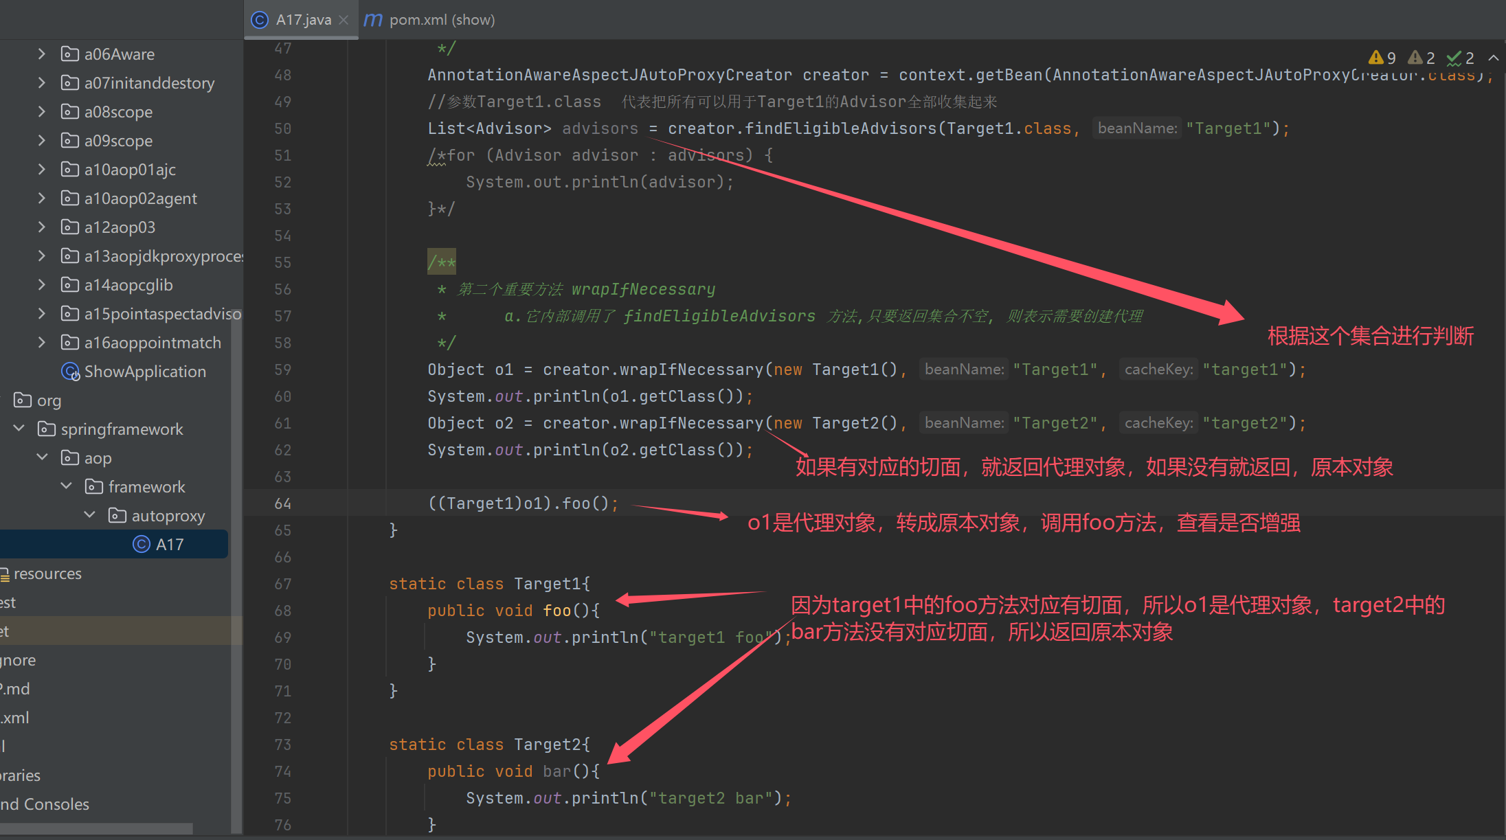
Task: Select the framework folder icon
Action: pos(93,486)
